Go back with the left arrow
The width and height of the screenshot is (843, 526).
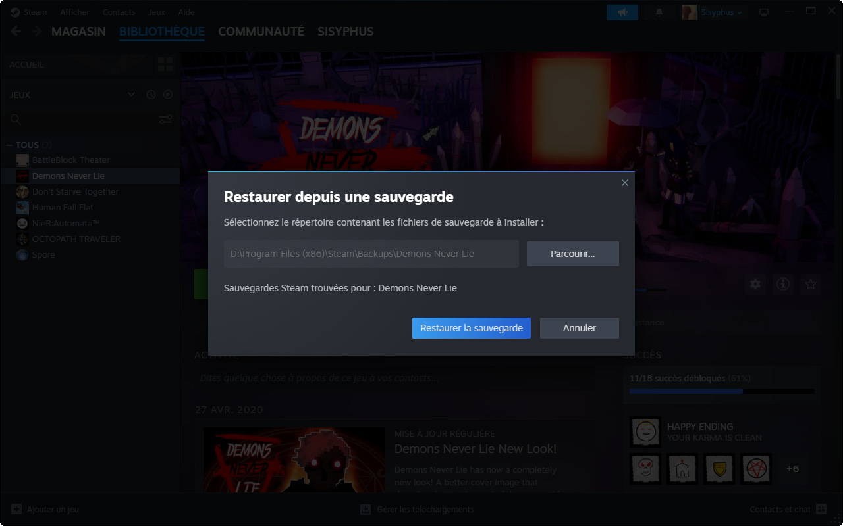click(16, 32)
